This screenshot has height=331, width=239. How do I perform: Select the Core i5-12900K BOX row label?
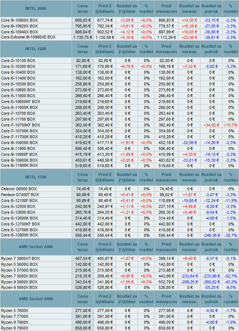pos(19,235)
